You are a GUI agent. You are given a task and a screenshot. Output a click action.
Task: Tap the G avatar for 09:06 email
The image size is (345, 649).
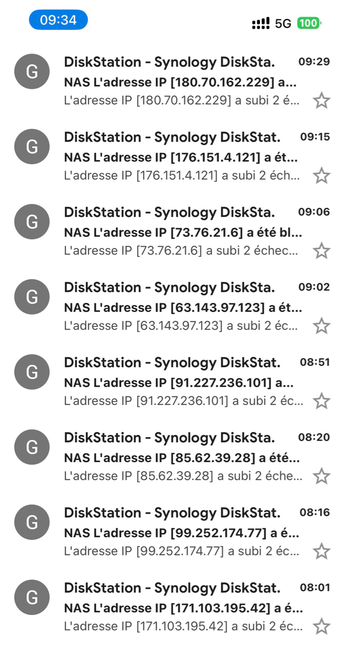coord(32,222)
